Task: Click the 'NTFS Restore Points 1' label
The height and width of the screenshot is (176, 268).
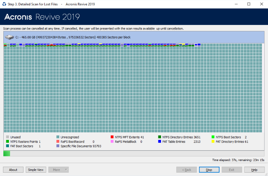Action: point(25,142)
